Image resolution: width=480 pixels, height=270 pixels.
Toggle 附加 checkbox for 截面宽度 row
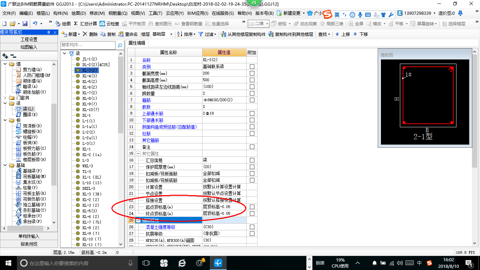coord(252,73)
